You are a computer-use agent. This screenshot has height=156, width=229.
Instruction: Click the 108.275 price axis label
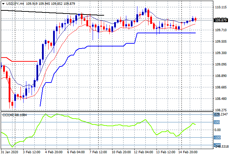[x=221, y=110]
